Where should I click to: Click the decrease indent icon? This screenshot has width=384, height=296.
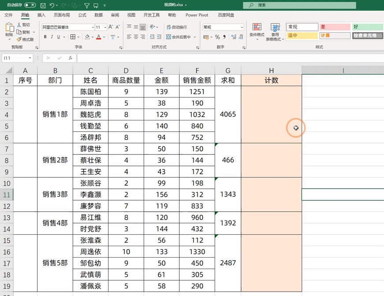point(153,37)
